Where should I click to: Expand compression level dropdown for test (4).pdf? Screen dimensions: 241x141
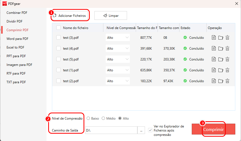pos(118,49)
